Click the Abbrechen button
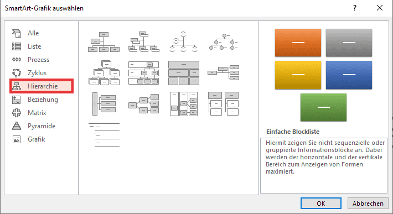This screenshot has width=393, height=214. [368, 203]
